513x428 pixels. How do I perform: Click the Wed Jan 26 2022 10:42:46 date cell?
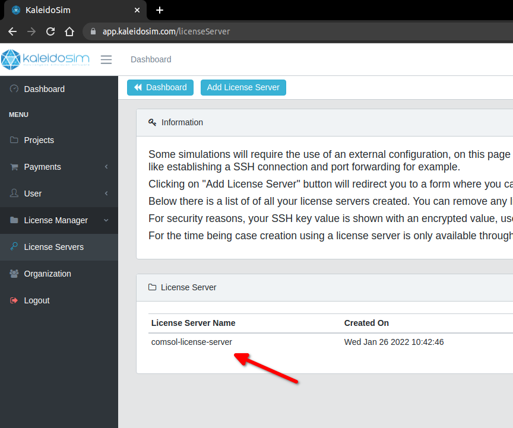pos(394,343)
